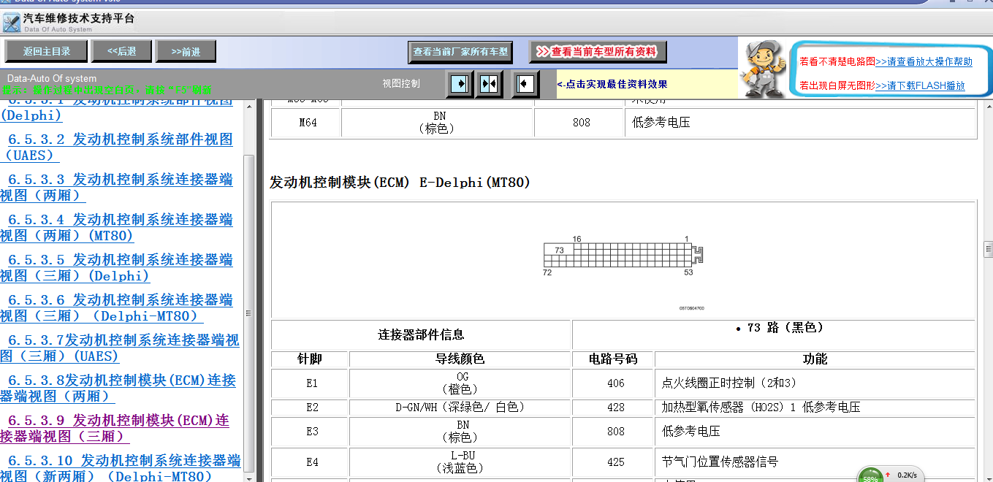Click D-GN/WH（深绿色/白色） cell
The image size is (993, 482).
[460, 408]
